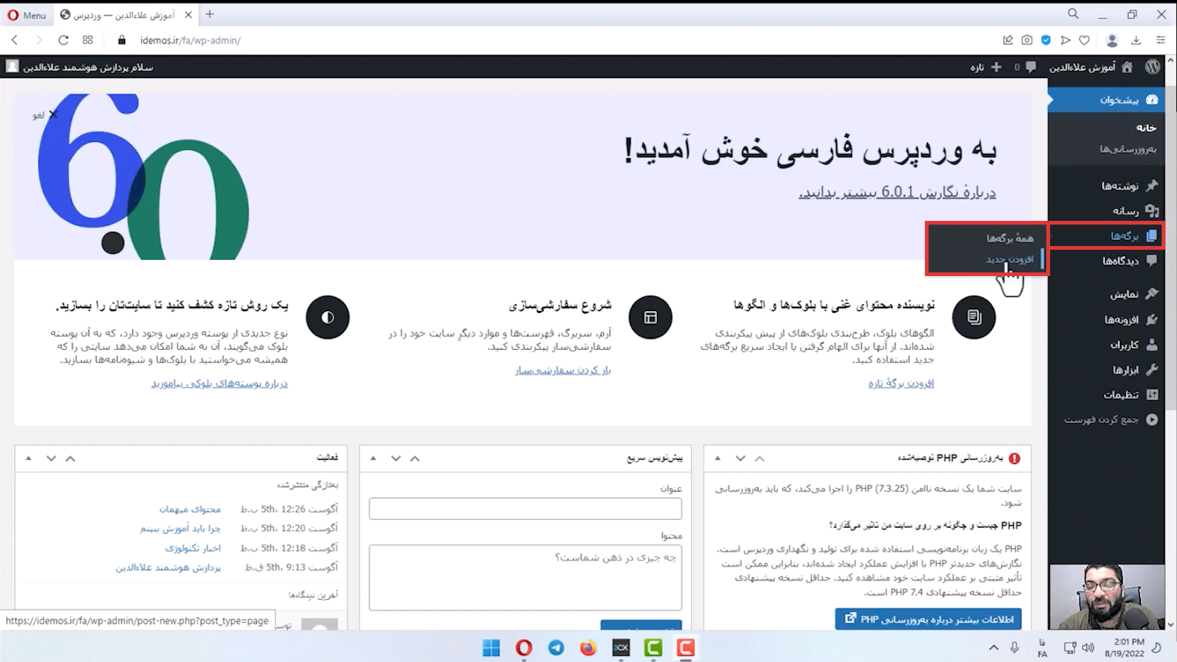The width and height of the screenshot is (1177, 662).
Task: Click the heart bookmark icon
Action: [x=1084, y=40]
